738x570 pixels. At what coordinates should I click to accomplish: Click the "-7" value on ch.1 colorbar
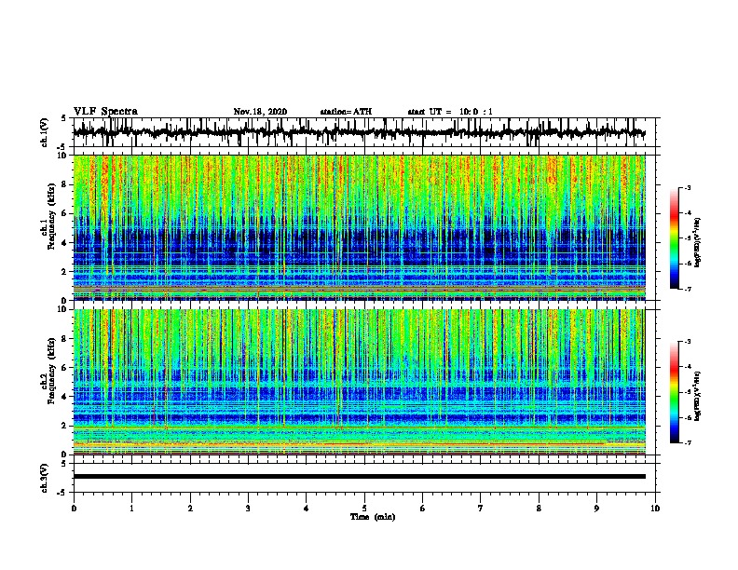coord(687,289)
